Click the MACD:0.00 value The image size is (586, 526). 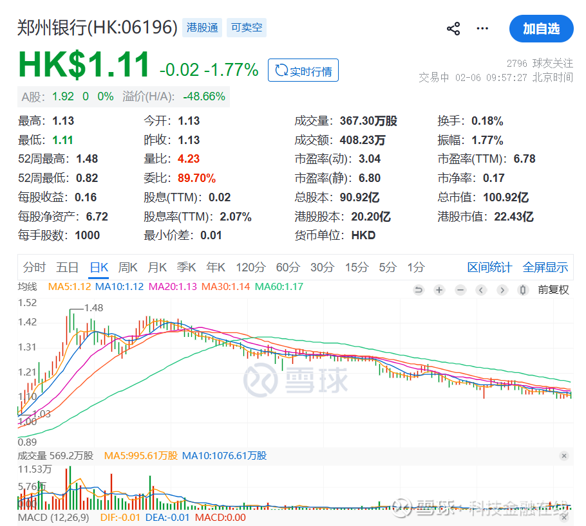(220, 518)
